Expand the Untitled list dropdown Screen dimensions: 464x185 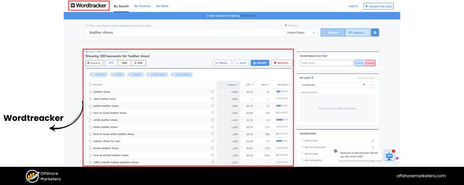pyautogui.click(x=372, y=84)
